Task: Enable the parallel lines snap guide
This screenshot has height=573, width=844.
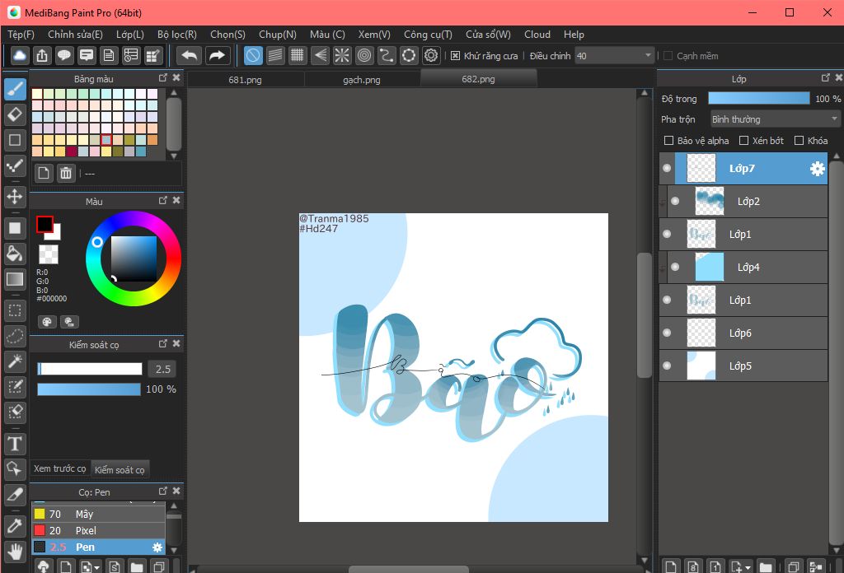Action: click(275, 55)
